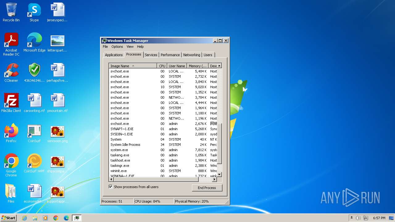This screenshot has width=395, height=222.
Task: Open the Google Chrome desktop shortcut
Action: coord(11,165)
